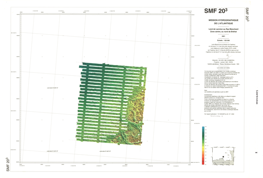Click the Levé de Lannion au Raz Blanchard subtitle
The height and width of the screenshot is (178, 263).
tap(223, 29)
